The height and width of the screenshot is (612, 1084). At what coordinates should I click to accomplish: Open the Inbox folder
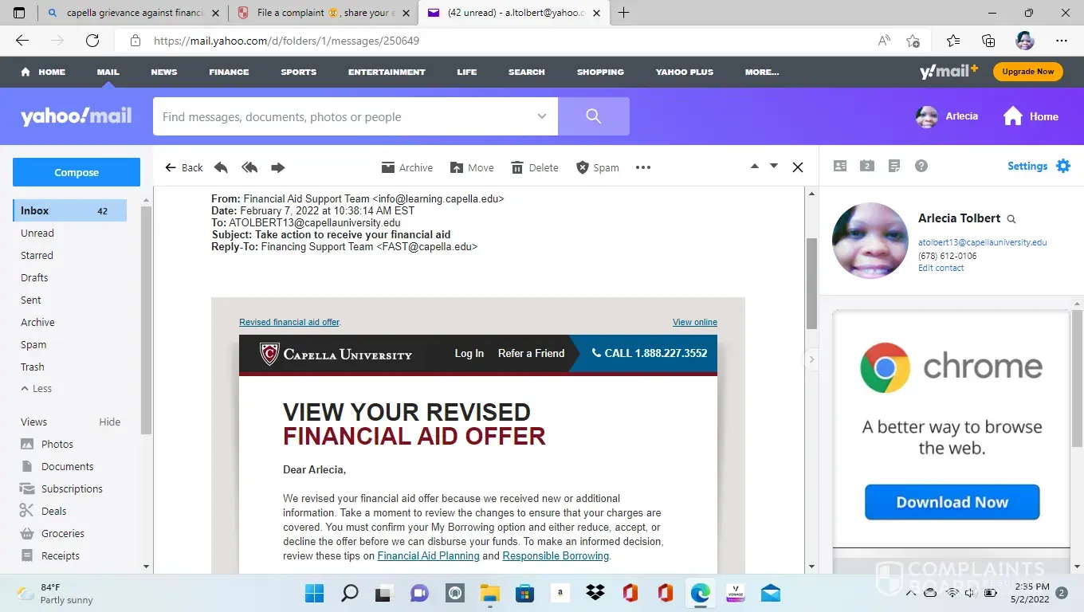pos(69,210)
